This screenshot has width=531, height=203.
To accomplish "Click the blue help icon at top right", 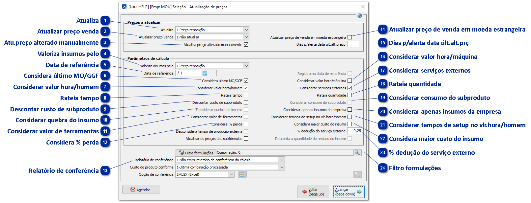I will (359, 15).
